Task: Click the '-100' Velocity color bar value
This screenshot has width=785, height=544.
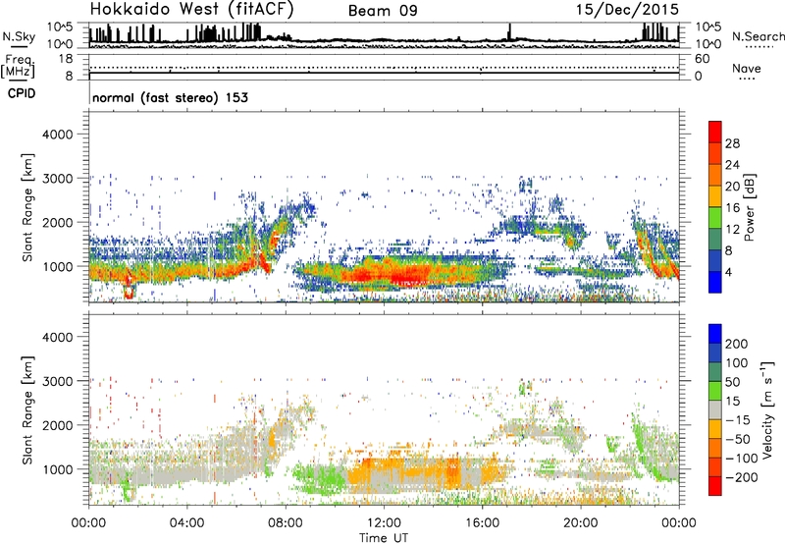Action: (741, 459)
